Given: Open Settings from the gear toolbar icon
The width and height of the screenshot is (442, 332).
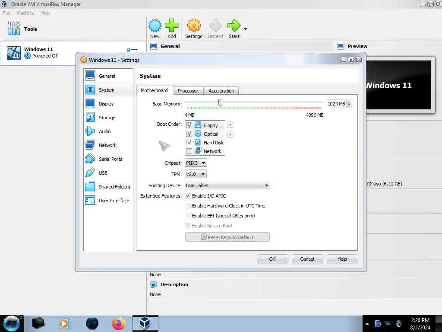Looking at the screenshot, I should (194, 26).
